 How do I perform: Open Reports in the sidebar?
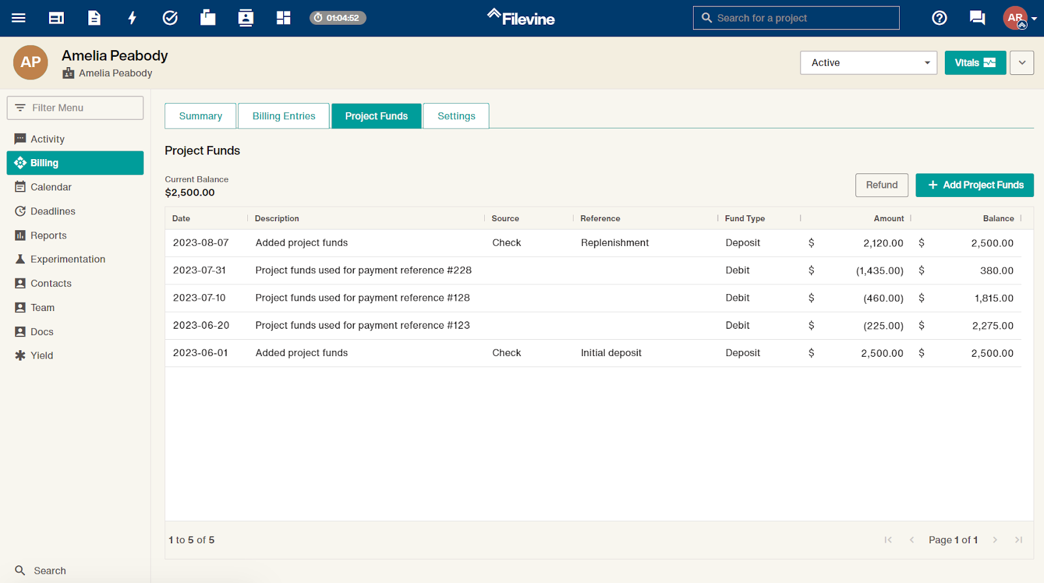(x=75, y=235)
